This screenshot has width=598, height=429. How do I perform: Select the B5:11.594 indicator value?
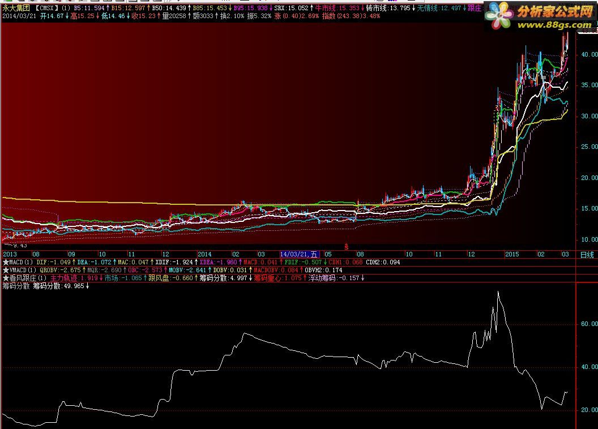(x=89, y=8)
